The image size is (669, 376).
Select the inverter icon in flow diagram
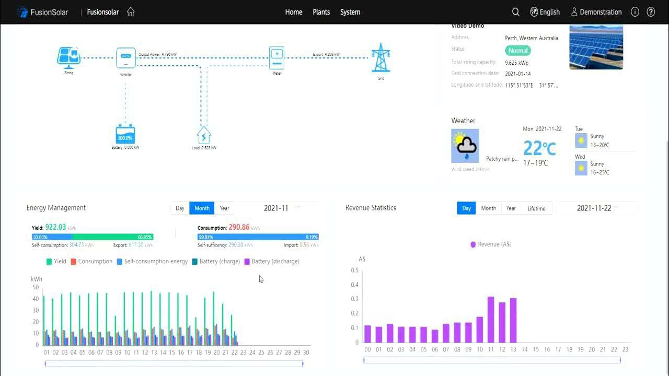125,58
